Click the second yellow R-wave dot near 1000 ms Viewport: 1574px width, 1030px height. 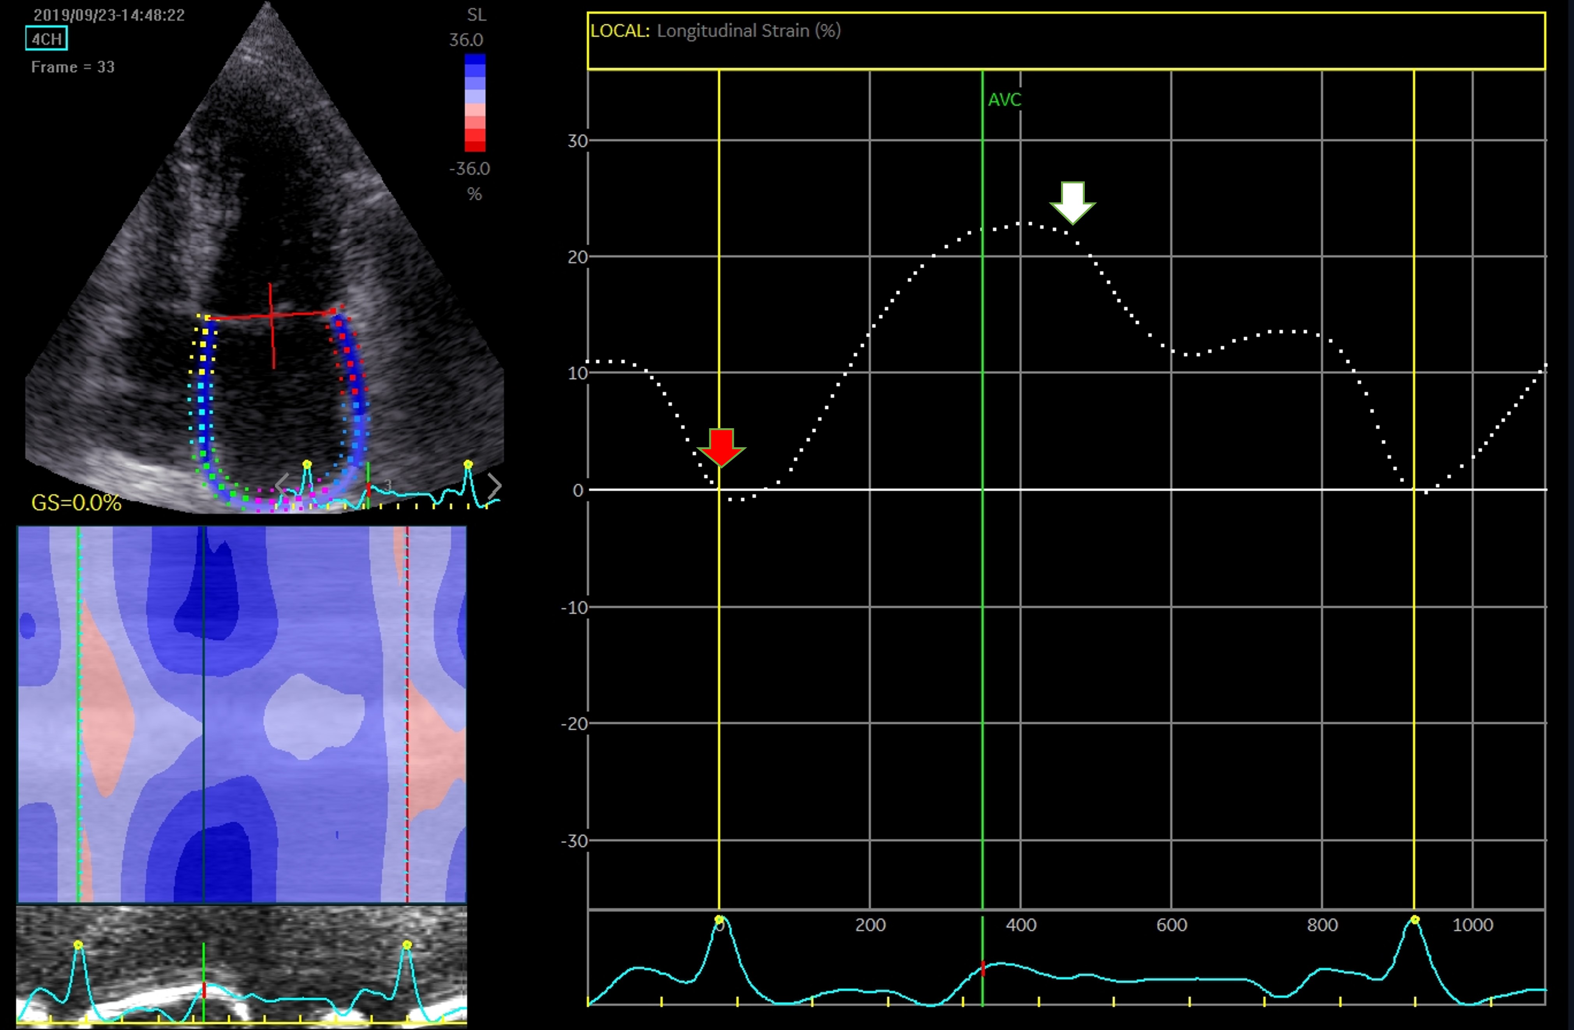tap(1415, 919)
